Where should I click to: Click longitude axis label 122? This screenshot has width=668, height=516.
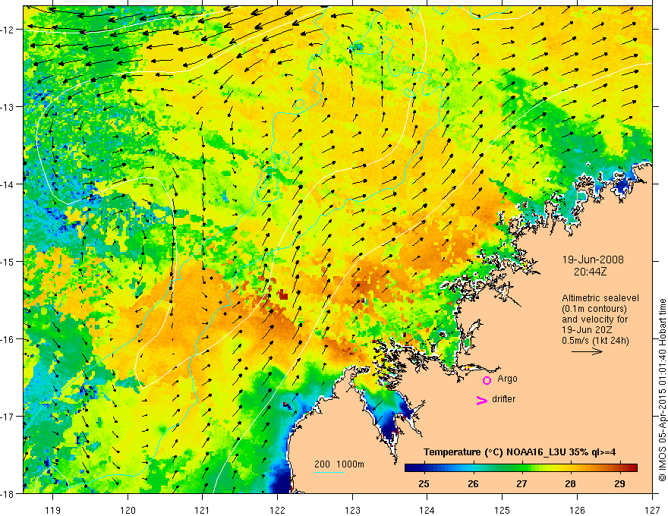(277, 510)
